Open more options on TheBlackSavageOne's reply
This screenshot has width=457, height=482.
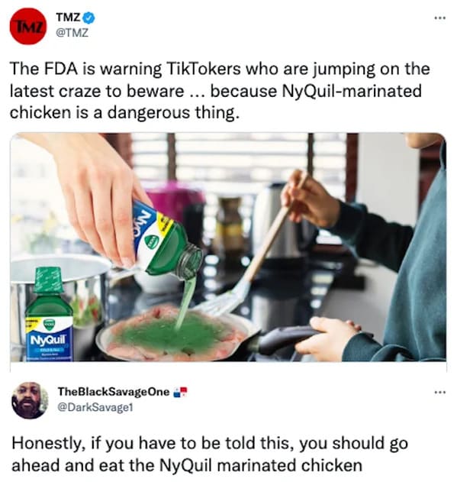click(x=439, y=392)
